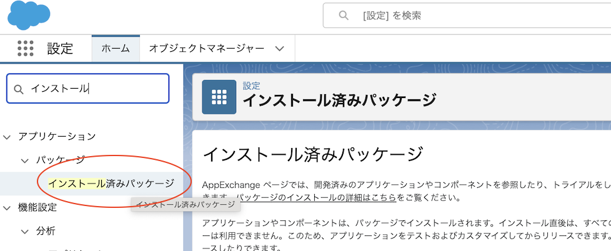
Task: Open the パッケージのインストールの詳細はこちら link
Action: [x=316, y=197]
